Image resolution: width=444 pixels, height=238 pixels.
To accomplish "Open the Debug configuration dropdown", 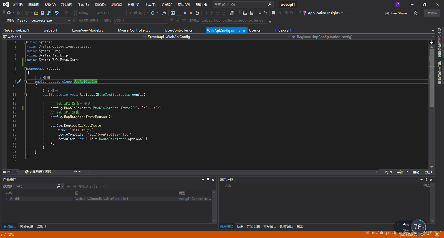I will click(85, 13).
